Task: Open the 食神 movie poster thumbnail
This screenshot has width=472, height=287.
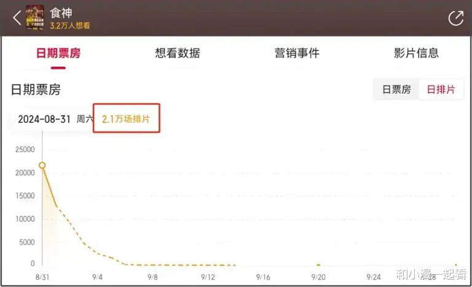Action: [35, 17]
